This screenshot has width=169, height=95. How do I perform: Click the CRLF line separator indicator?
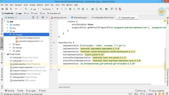pyautogui.click(x=136, y=94)
